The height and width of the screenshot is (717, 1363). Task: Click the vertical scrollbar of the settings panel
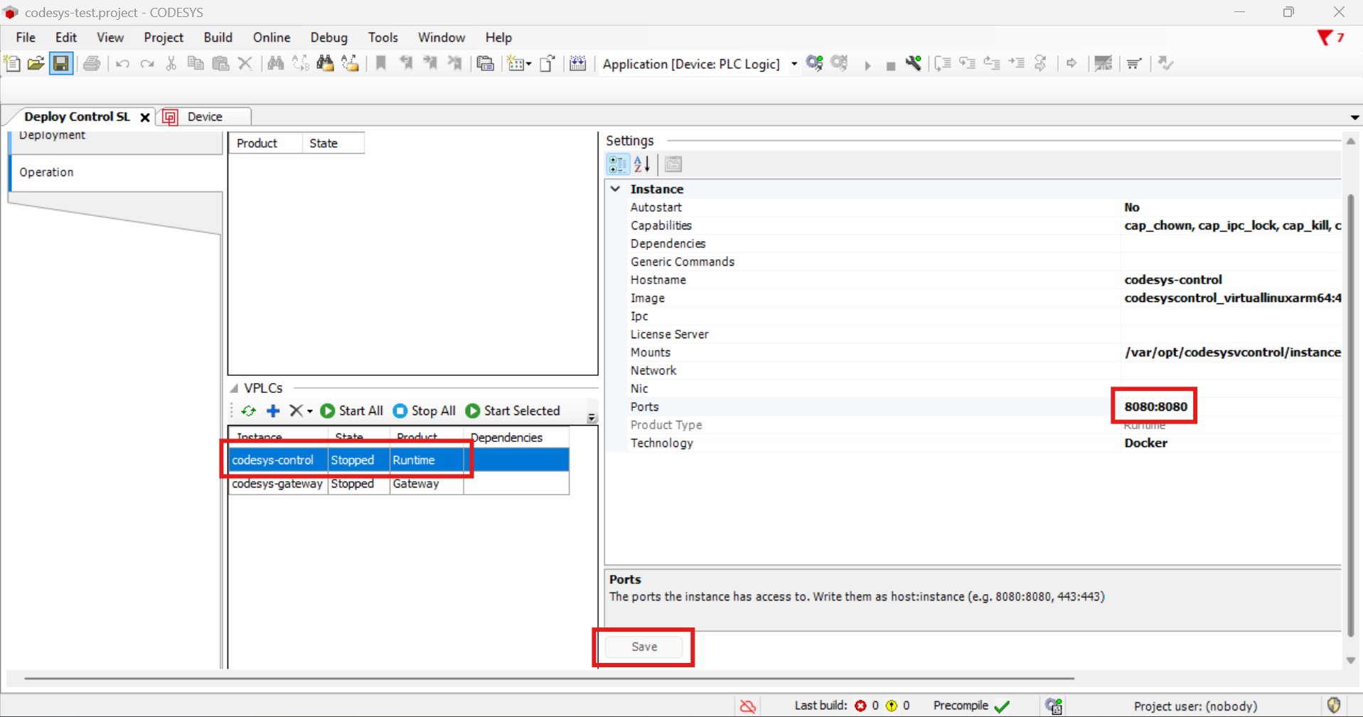click(1351, 412)
